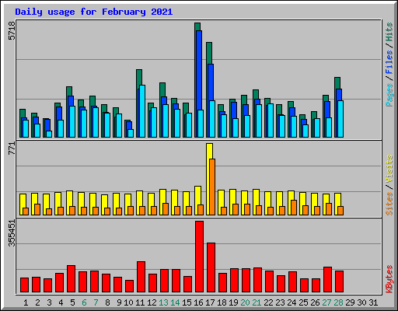Select day 29 on the x-axis

click(350, 302)
